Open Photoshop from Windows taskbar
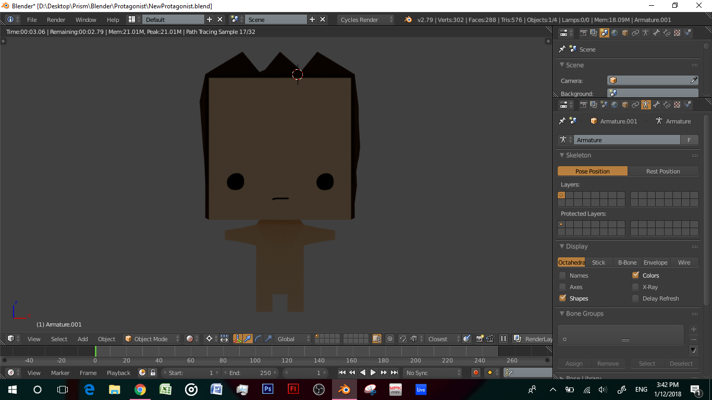 [268, 389]
